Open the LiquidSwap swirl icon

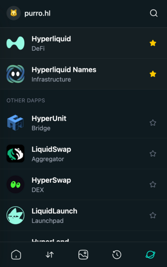coord(16,154)
